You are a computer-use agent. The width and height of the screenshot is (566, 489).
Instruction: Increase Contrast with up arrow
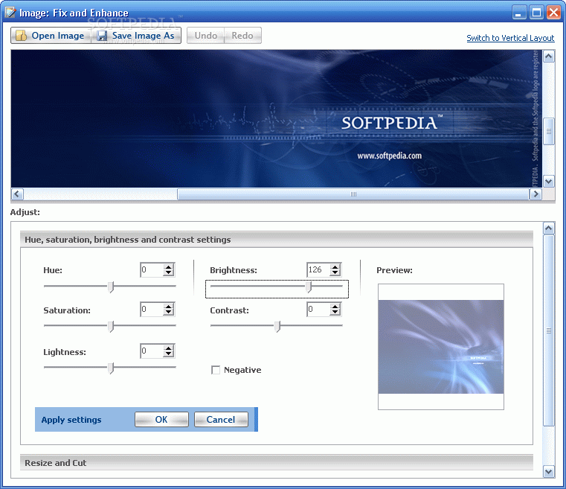[335, 307]
